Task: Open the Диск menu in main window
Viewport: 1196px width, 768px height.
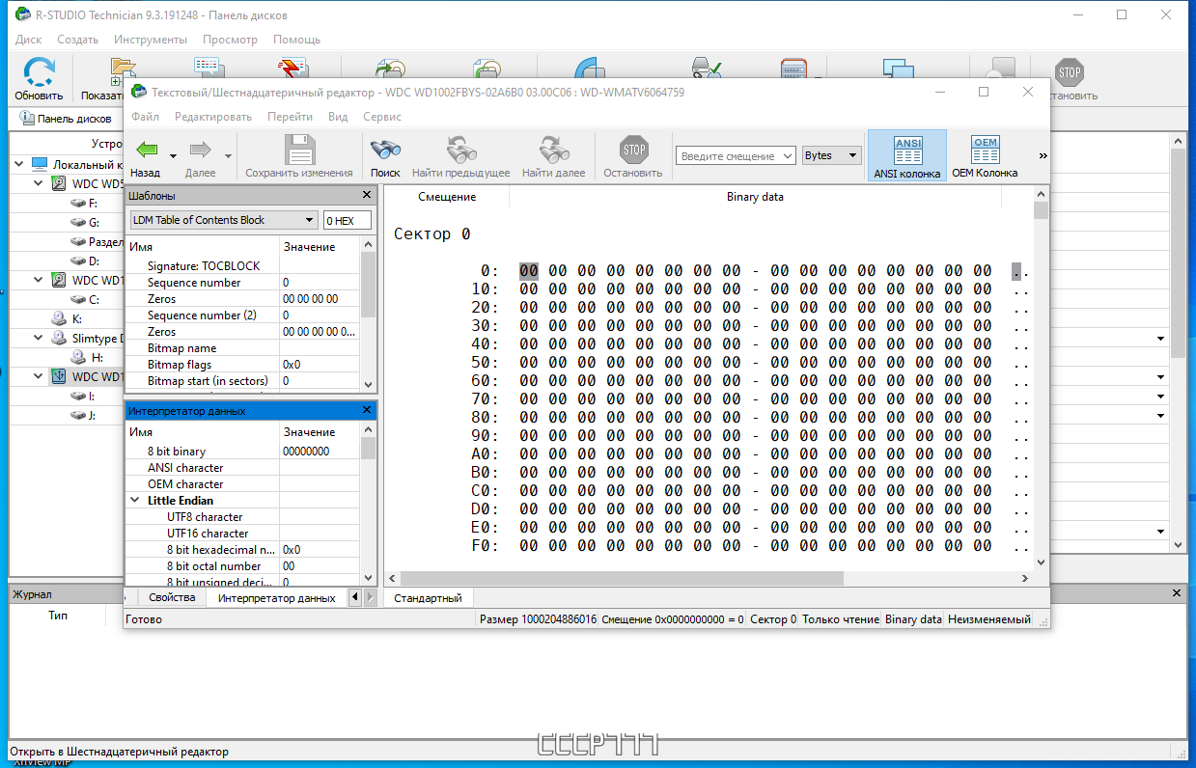Action: [x=29, y=40]
